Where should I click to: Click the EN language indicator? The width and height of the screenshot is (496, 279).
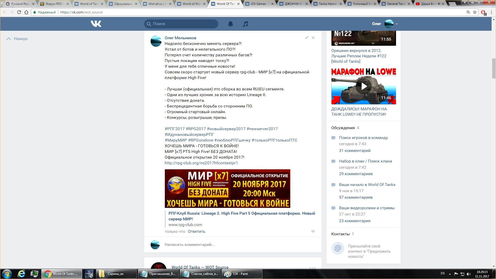point(443,273)
